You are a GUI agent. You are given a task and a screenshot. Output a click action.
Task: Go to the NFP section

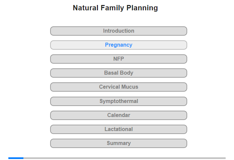click(x=118, y=59)
